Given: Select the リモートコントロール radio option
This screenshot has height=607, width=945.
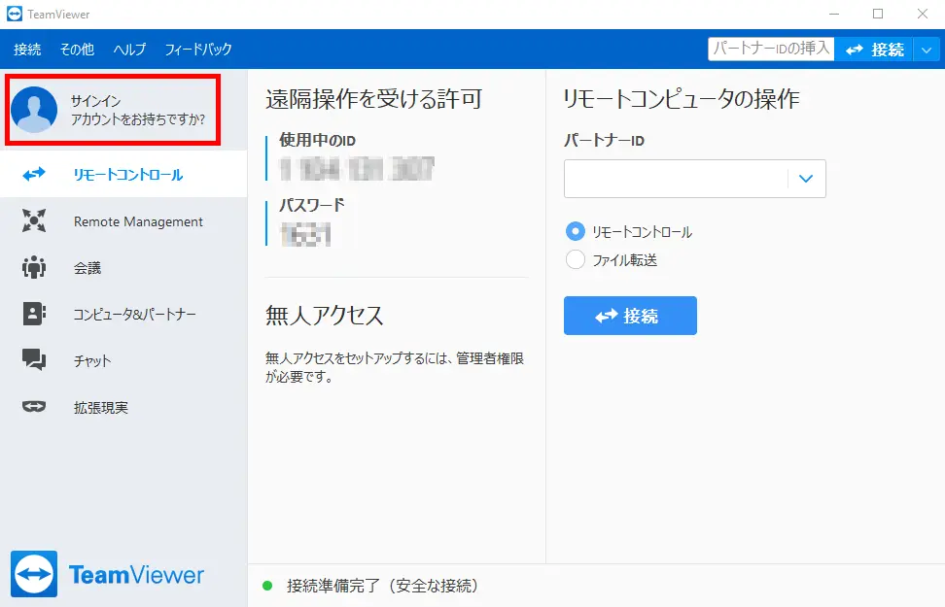Looking at the screenshot, I should click(575, 231).
